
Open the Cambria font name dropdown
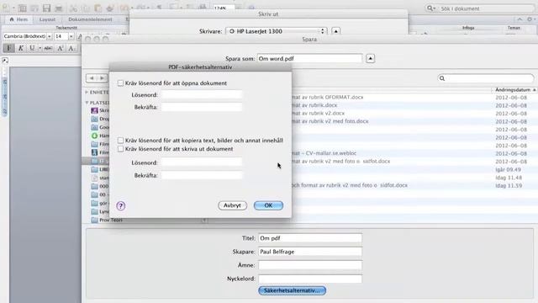[x=50, y=36]
